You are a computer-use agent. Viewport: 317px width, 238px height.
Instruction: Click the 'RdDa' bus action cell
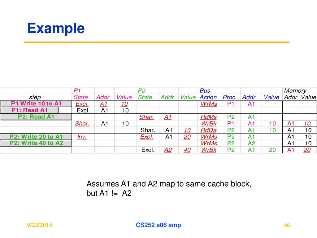(x=209, y=130)
